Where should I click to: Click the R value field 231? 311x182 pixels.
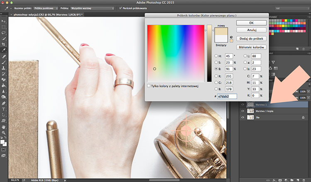click(229, 76)
